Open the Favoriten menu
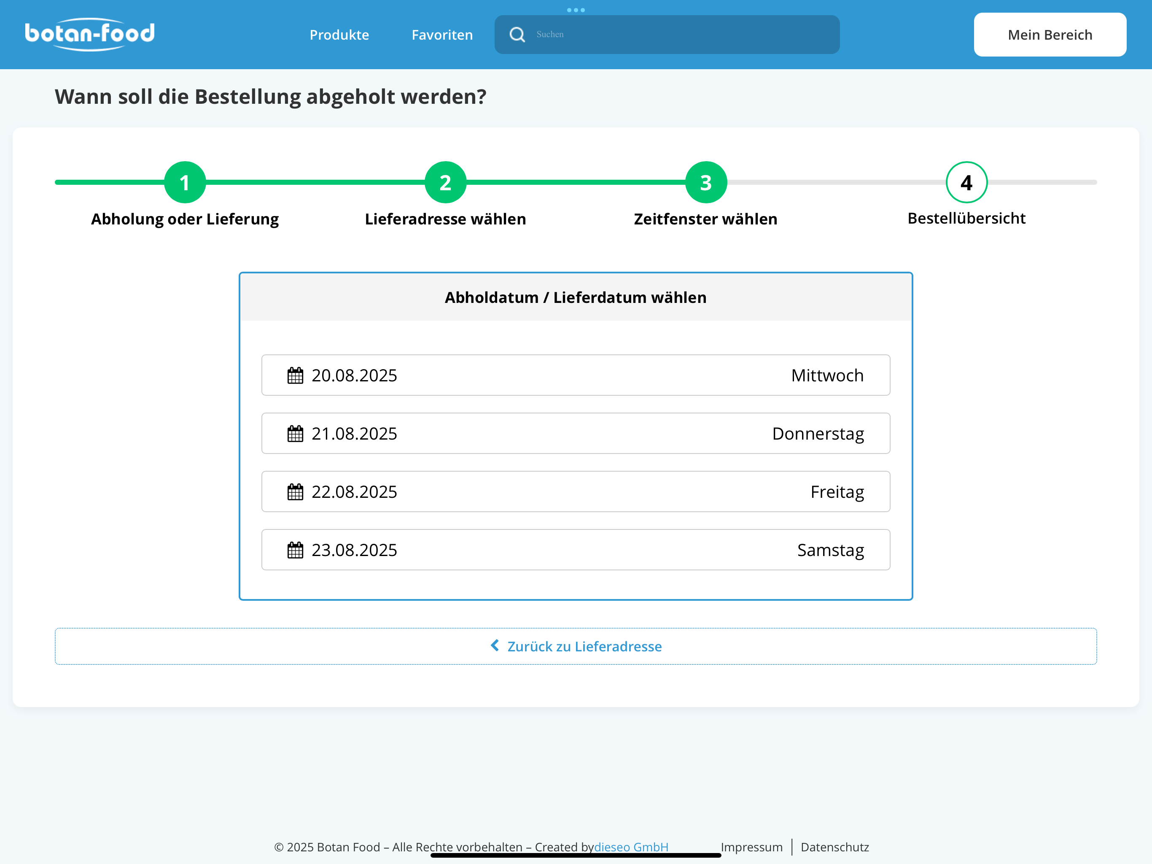The height and width of the screenshot is (864, 1152). (442, 35)
